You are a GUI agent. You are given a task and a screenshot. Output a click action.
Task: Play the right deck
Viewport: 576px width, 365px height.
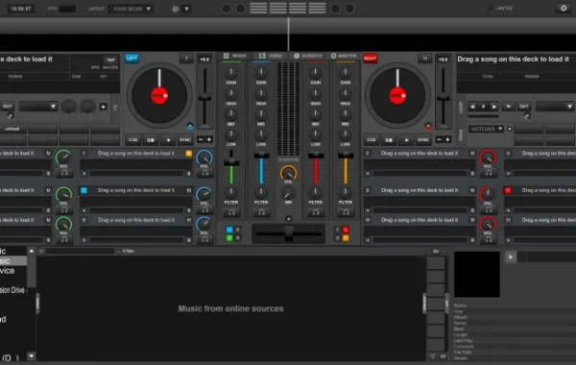tap(406, 140)
